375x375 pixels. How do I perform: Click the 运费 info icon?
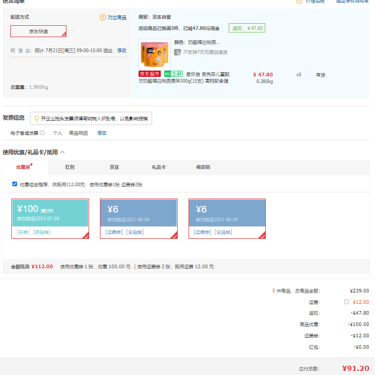[x=347, y=302]
